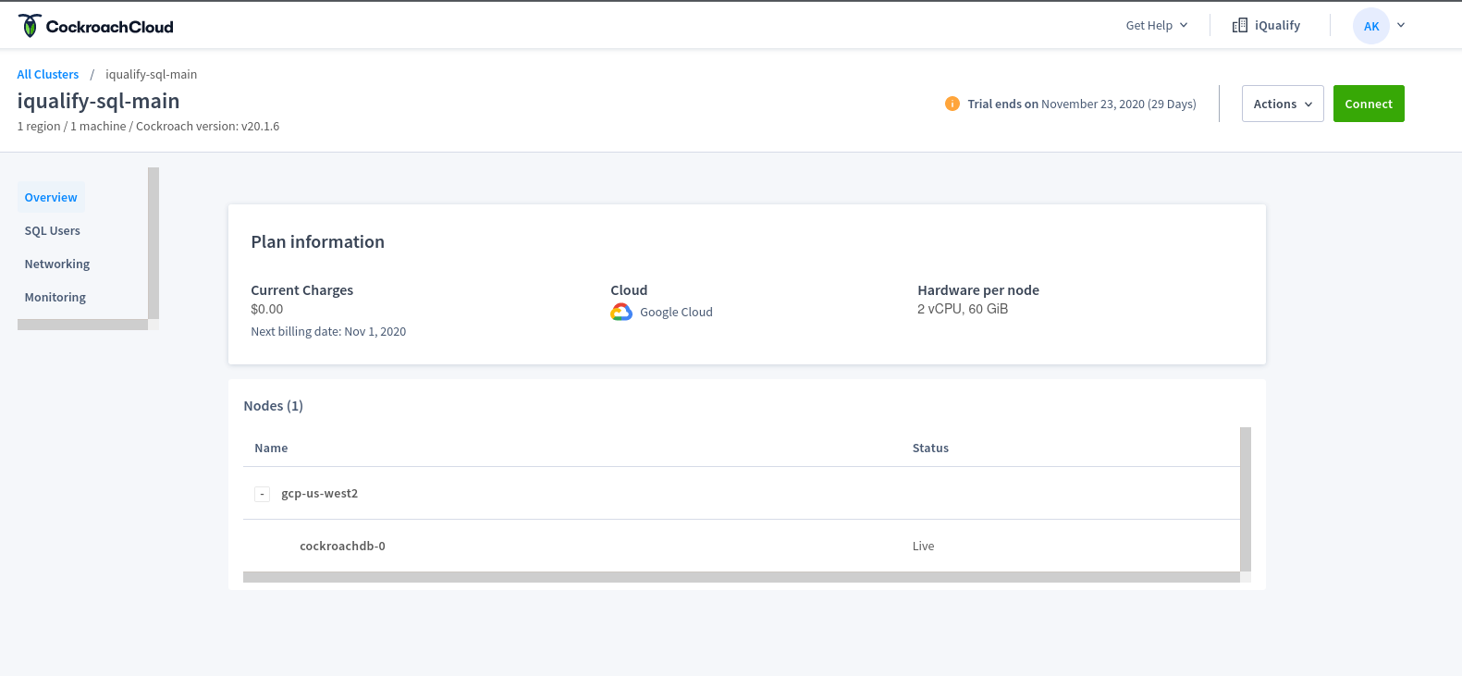Screen dimensions: 1462x676
Task: Click the sidebar vertical scrollbar
Action: point(154,242)
